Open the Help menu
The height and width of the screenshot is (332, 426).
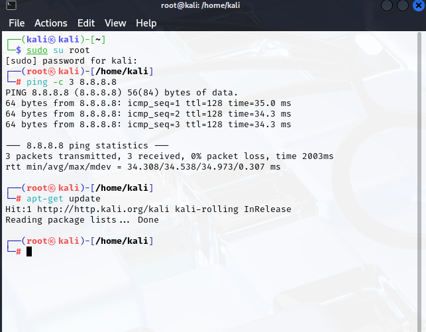coord(146,23)
